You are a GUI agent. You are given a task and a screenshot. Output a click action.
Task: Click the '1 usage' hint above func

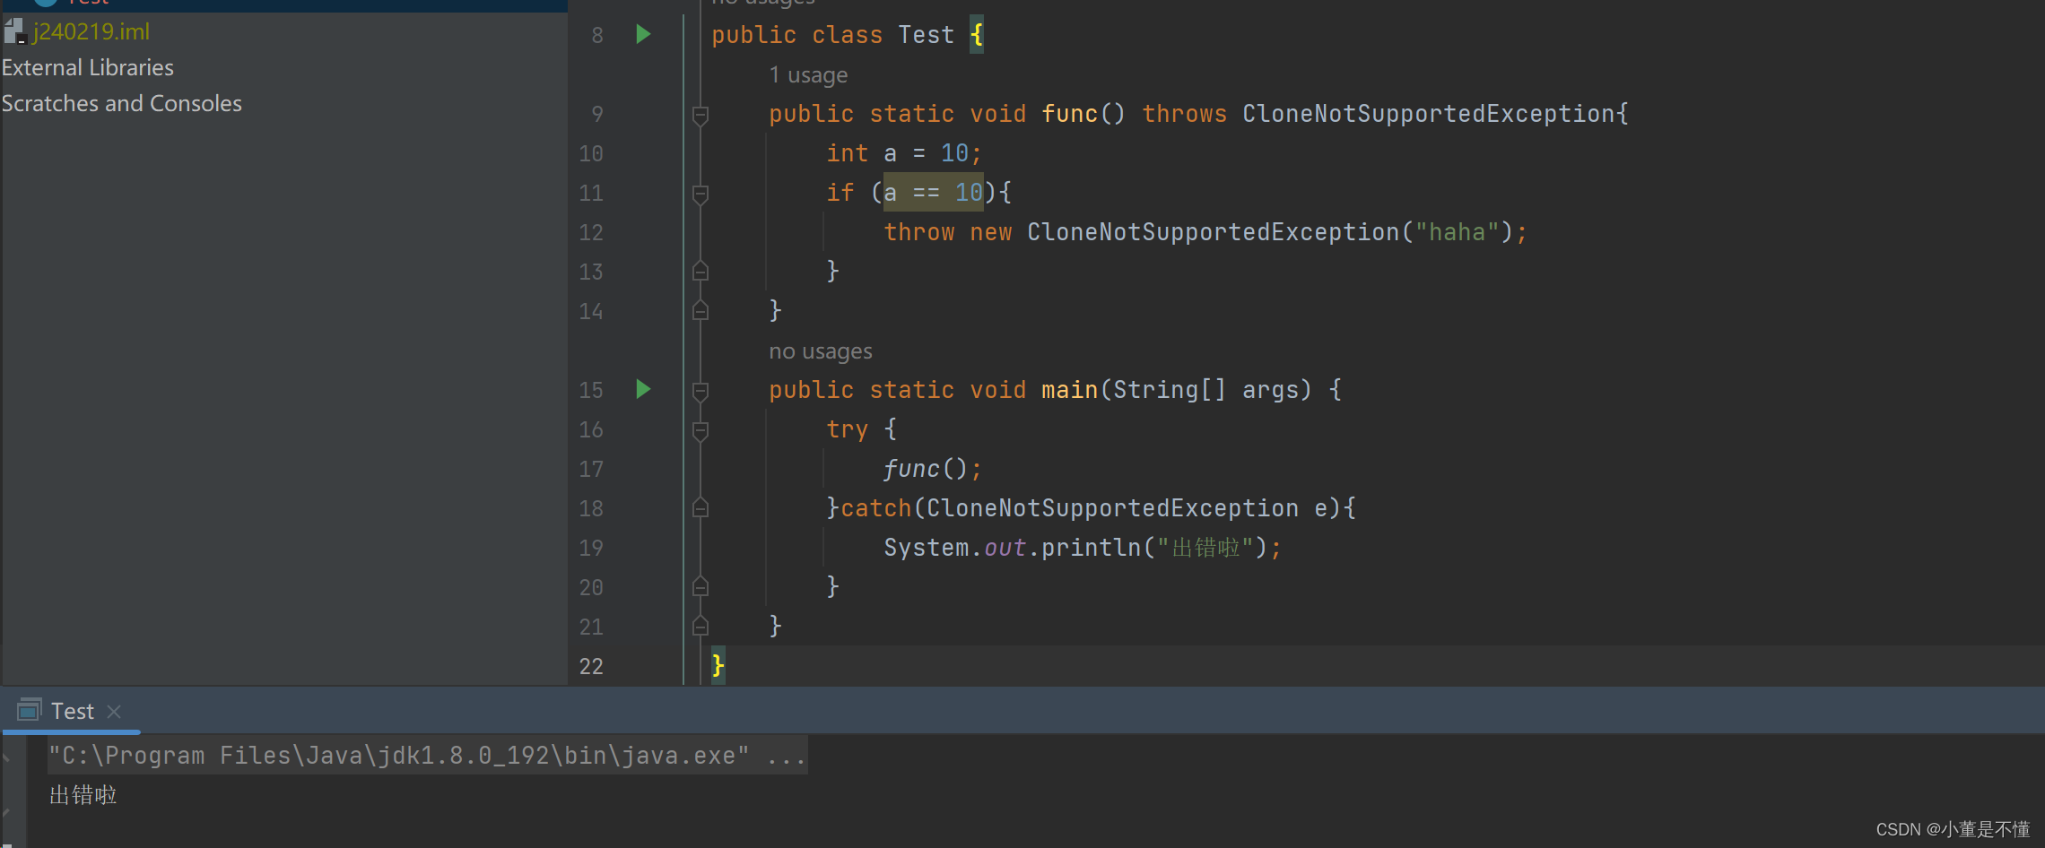click(x=808, y=75)
